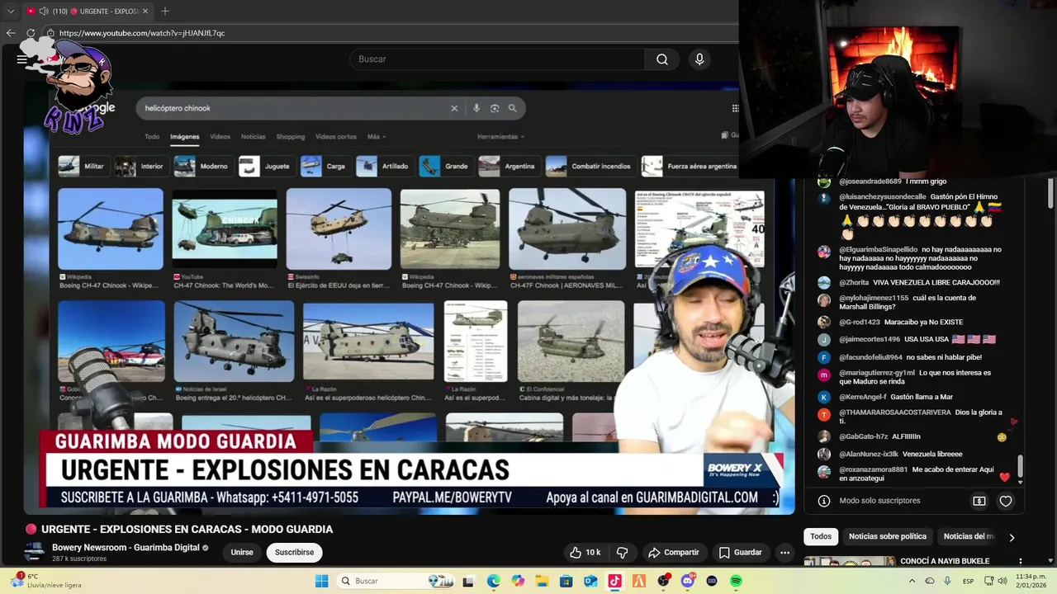Open the YouTube guide hamburger menu
This screenshot has height=594, width=1057.
point(21,59)
